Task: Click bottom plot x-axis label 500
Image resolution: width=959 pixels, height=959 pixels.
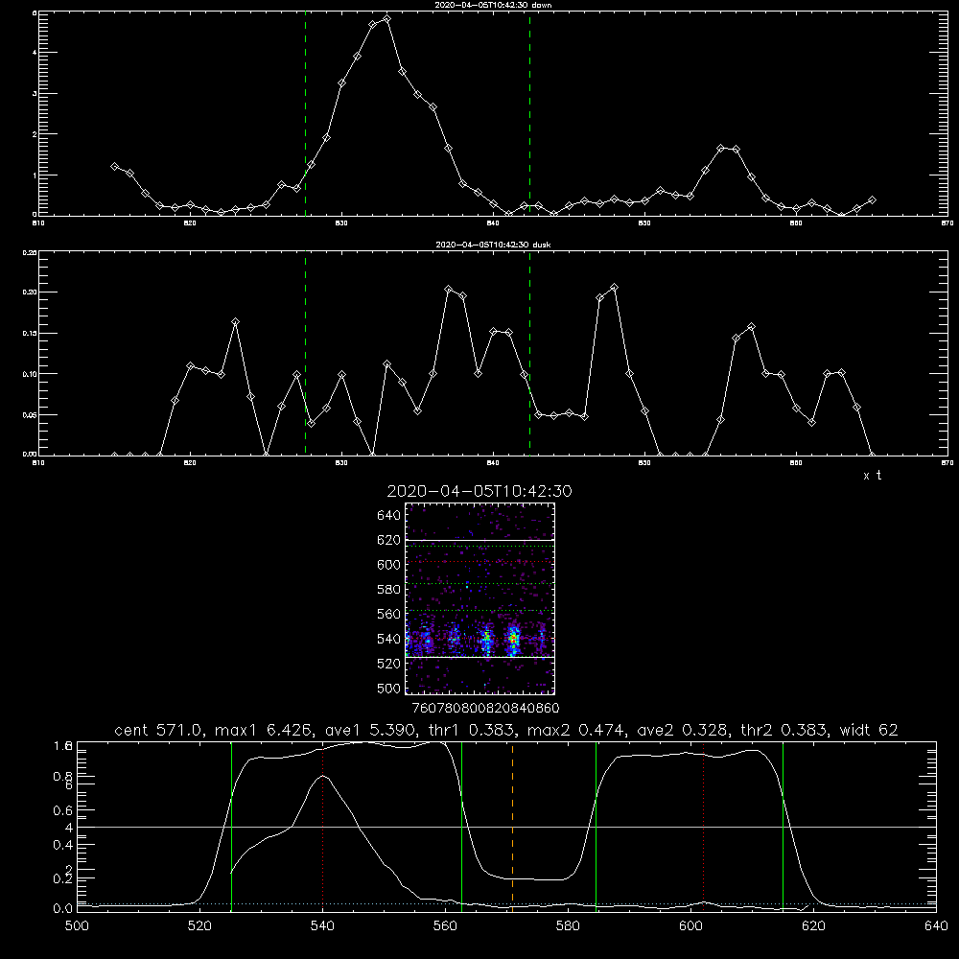Action: tap(77, 926)
